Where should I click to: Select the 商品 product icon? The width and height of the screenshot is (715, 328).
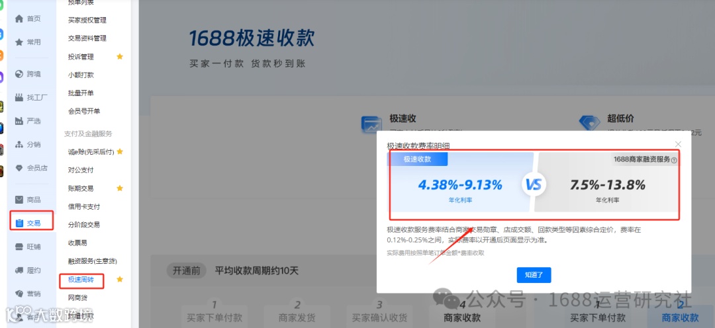[x=19, y=200]
